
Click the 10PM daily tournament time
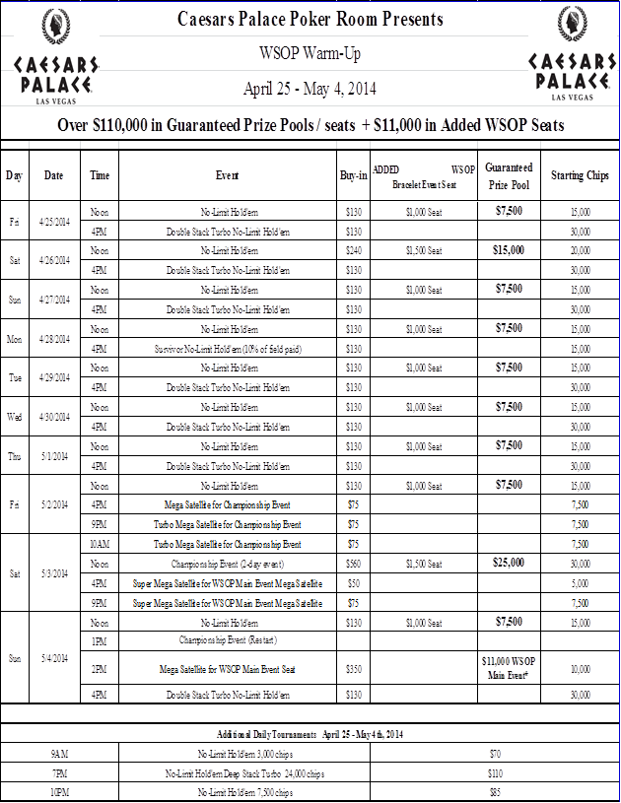(x=59, y=792)
